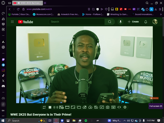This screenshot has height=123, width=164.
Task: Add page to bookmarks heart icon
Action: point(106,9)
